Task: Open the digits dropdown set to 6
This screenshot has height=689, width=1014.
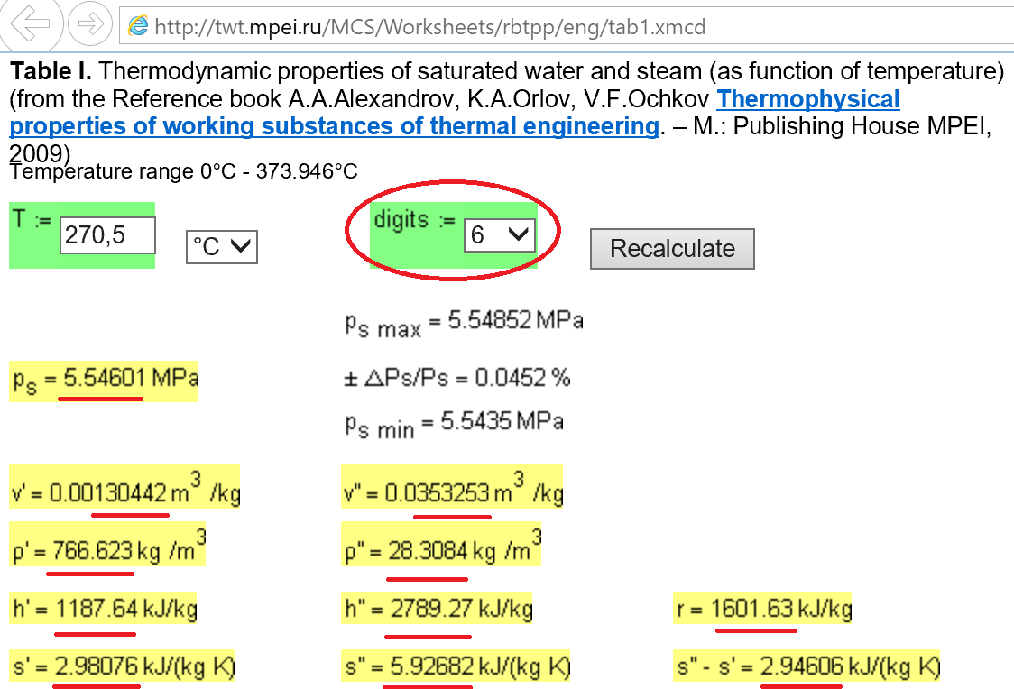Action: (x=499, y=234)
